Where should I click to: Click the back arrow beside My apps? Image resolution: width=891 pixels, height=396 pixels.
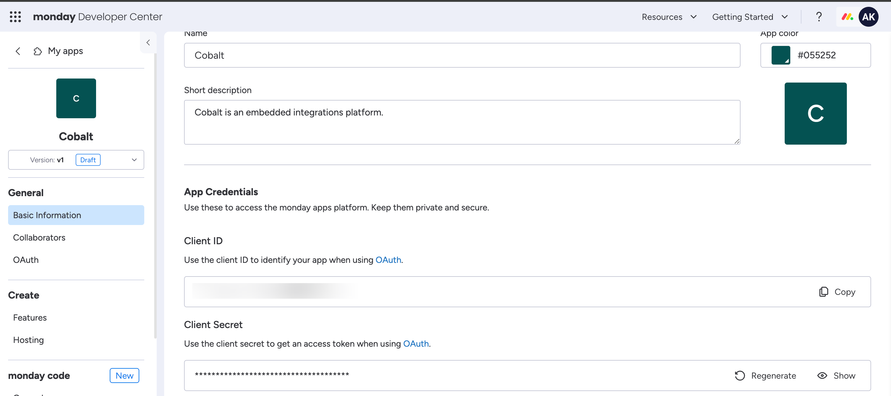coord(18,51)
